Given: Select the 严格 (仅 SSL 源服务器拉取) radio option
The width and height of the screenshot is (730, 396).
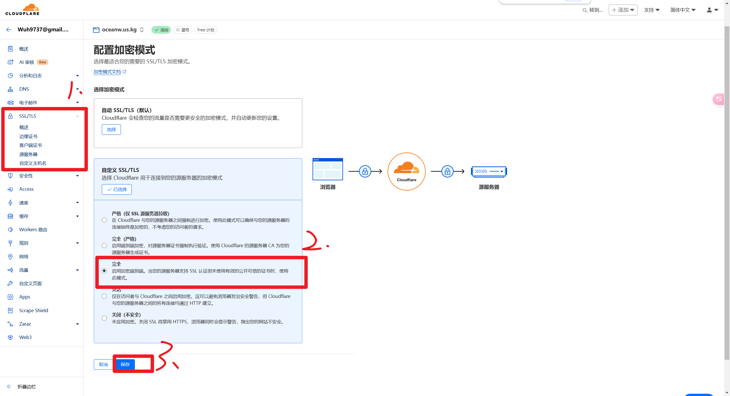Looking at the screenshot, I should pyautogui.click(x=104, y=220).
